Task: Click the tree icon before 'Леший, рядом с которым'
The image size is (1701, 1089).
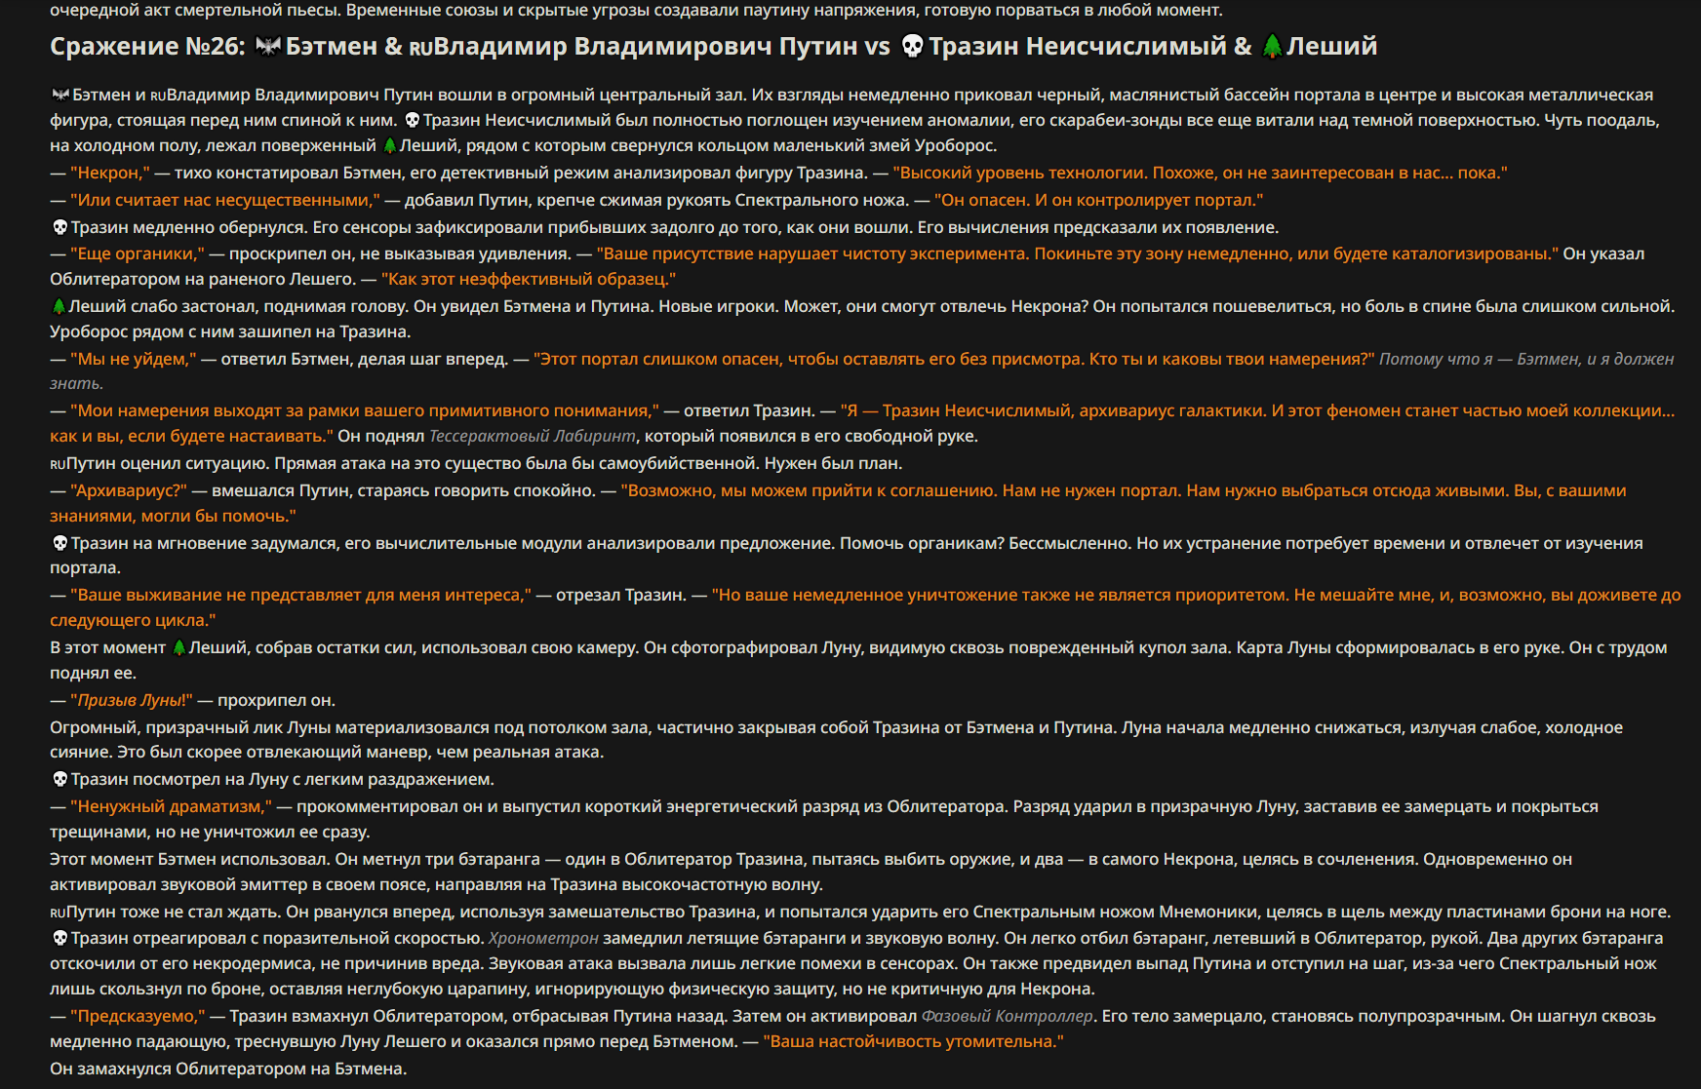Action: pos(390,145)
